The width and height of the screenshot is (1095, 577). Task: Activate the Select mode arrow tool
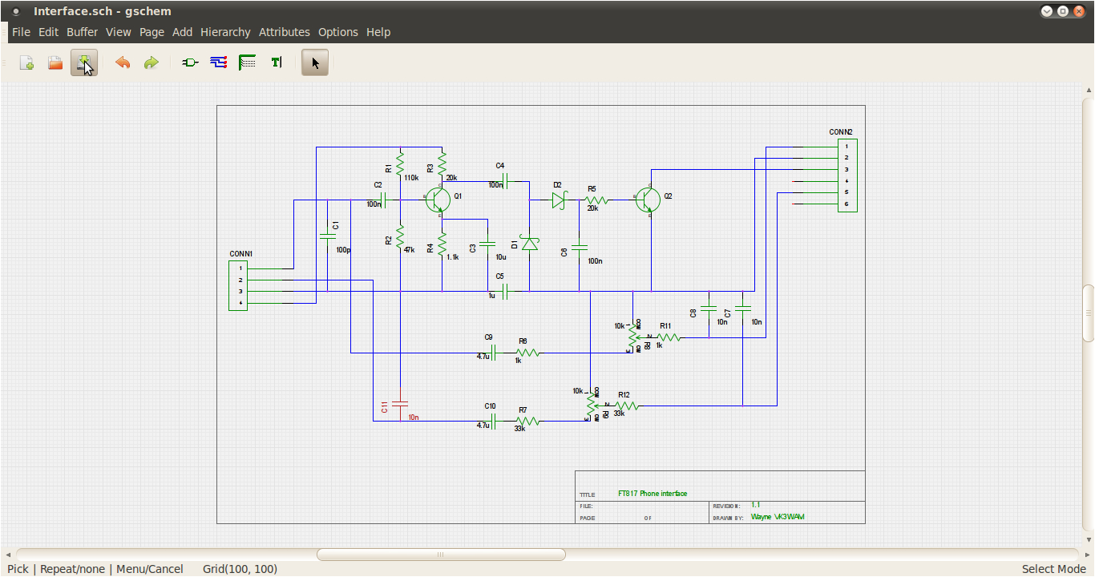[314, 62]
